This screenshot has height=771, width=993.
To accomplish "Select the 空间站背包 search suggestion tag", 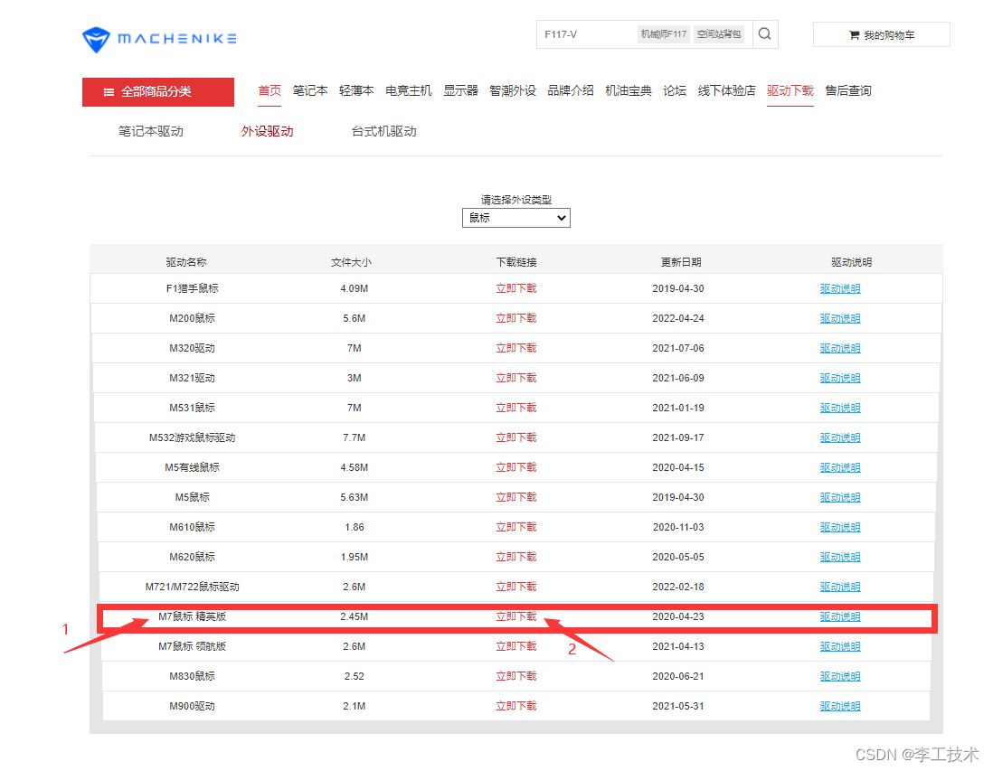I will (x=719, y=34).
